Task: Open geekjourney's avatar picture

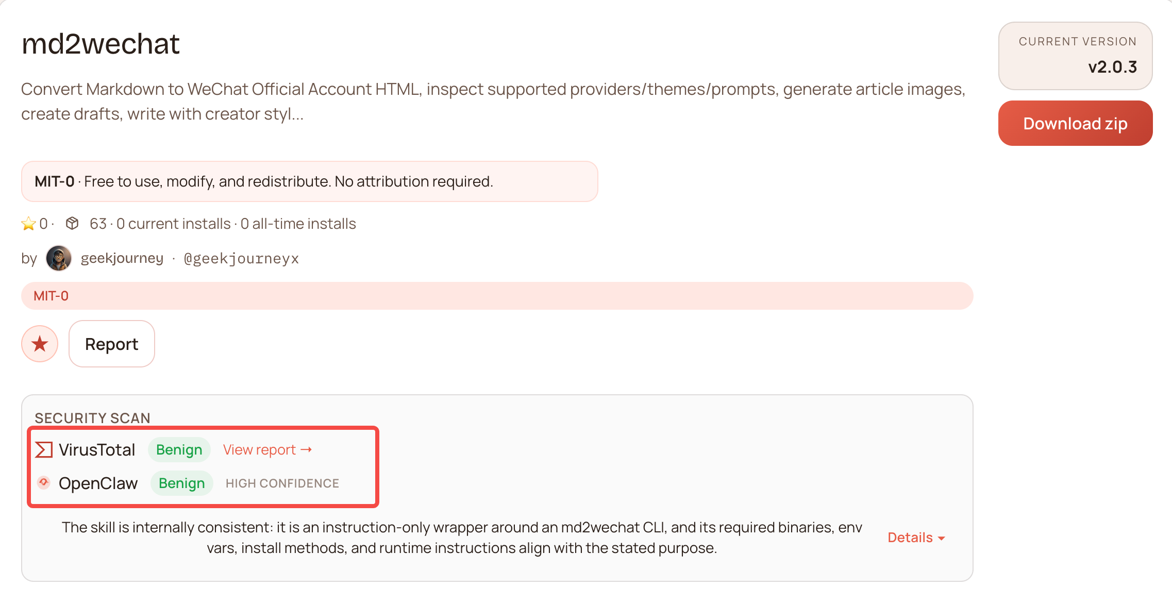Action: click(x=59, y=258)
